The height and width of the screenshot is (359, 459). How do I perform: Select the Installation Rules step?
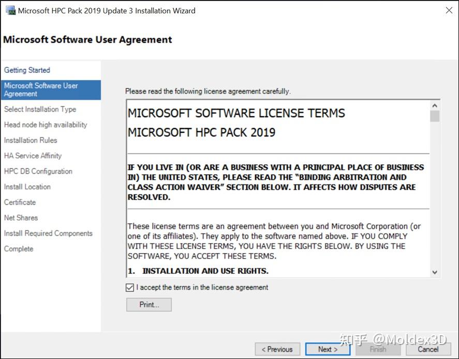[30, 140]
